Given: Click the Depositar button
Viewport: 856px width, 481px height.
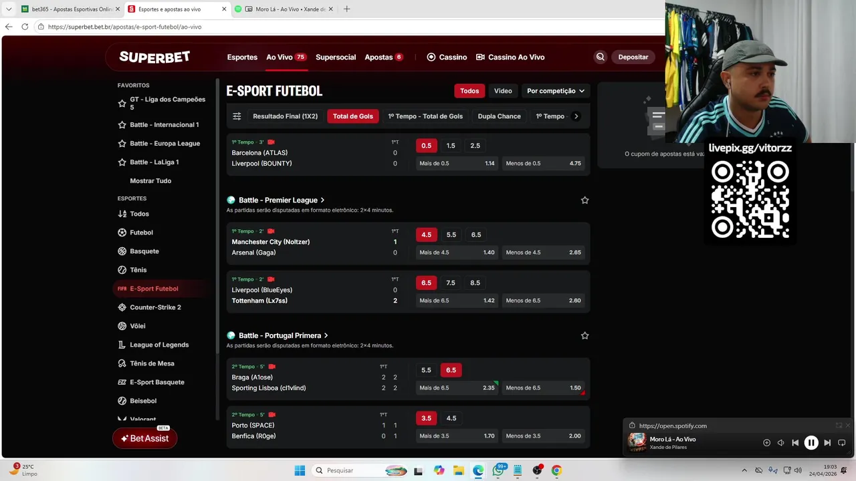Looking at the screenshot, I should [x=633, y=57].
